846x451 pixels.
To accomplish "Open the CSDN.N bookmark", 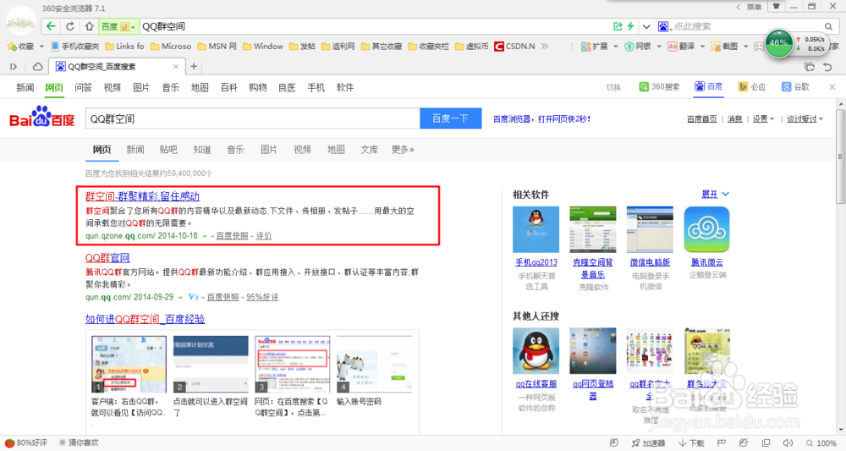I will [x=514, y=47].
